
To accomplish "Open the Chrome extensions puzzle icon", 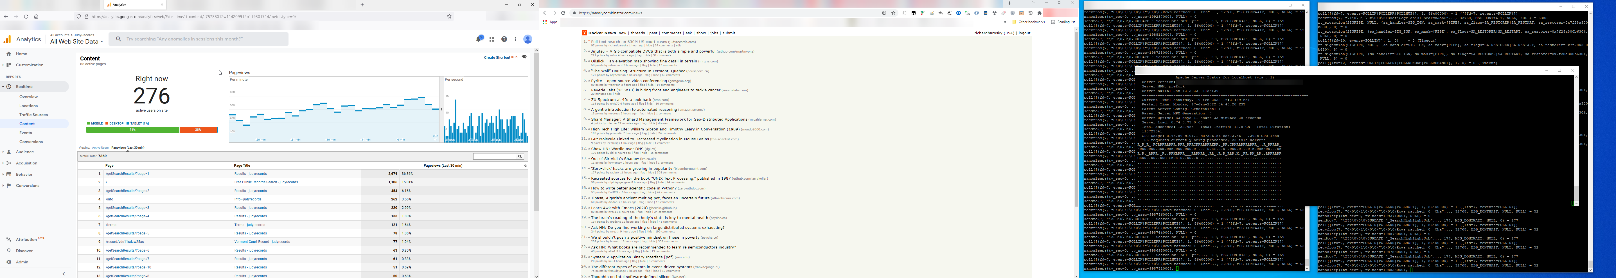I will click(x=1040, y=13).
